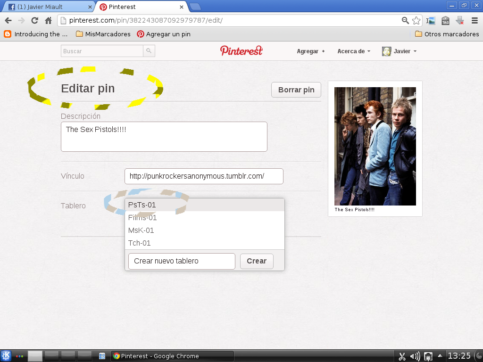
Task: Reload the Pinterest page
Action: click(35, 21)
